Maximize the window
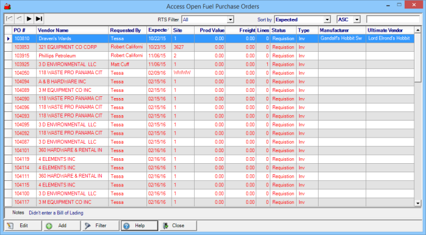Viewport: 426px width, 235px height. click(x=399, y=5)
